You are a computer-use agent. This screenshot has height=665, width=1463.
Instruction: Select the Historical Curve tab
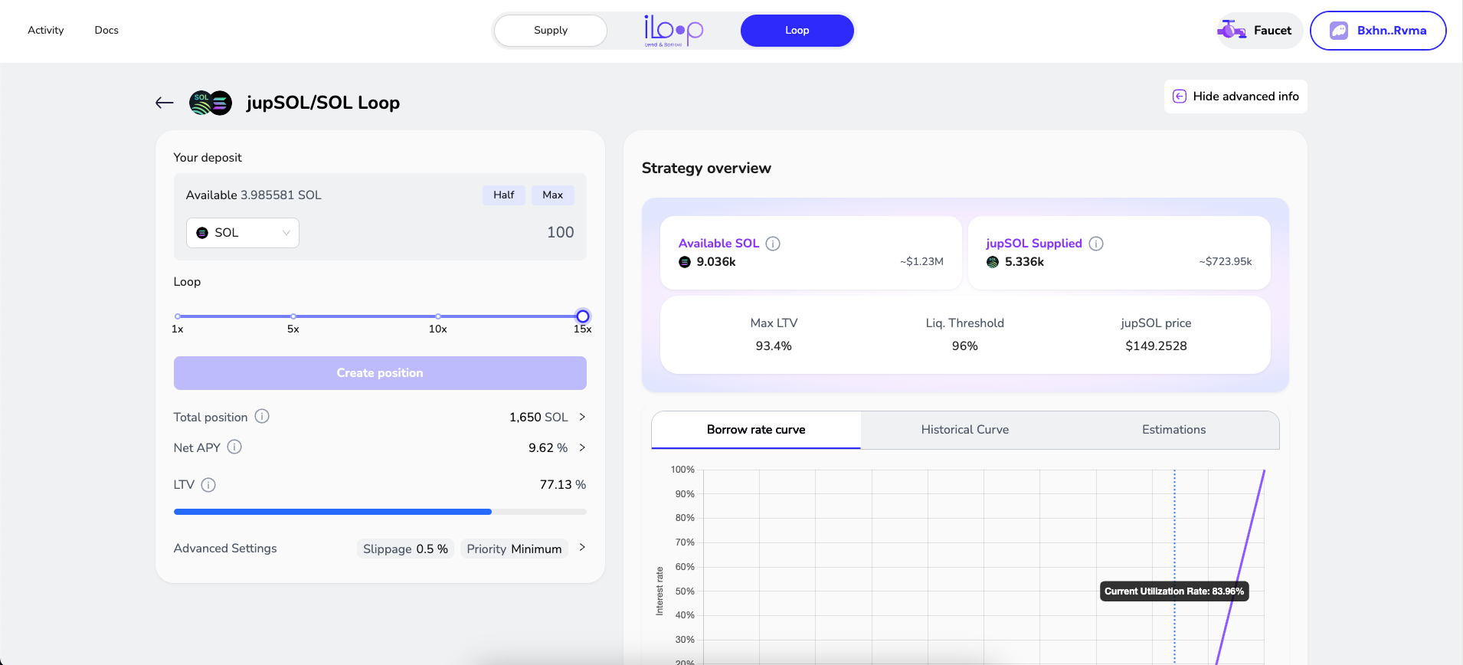965,430
